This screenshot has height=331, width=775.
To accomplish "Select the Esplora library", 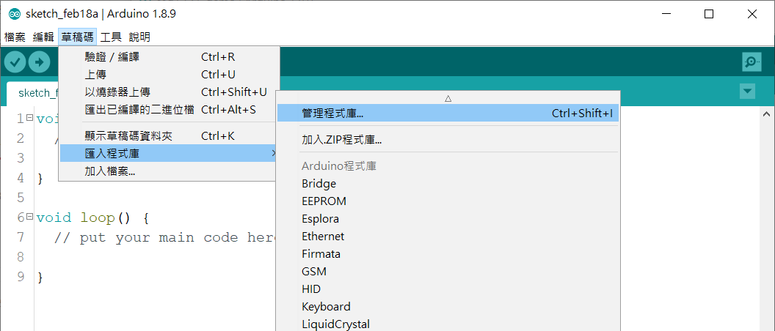I will tap(448, 218).
